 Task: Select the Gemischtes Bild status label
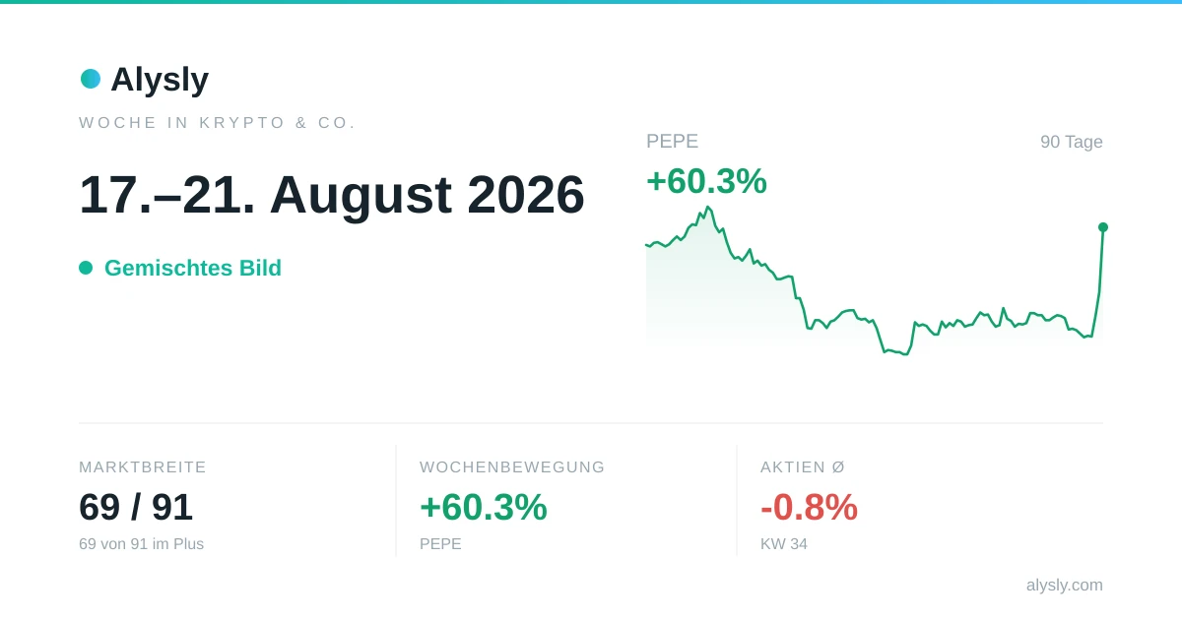[193, 268]
